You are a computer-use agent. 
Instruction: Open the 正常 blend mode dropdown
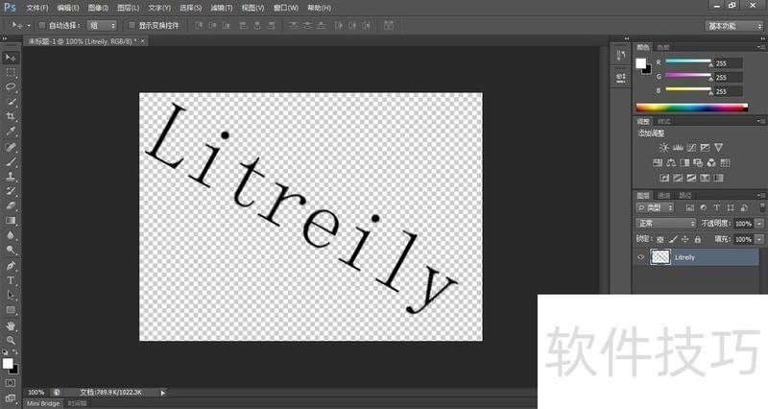point(665,224)
